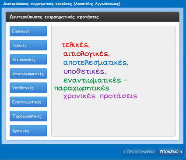The height and width of the screenshot is (160, 186).
Task: Open the Εναντιωματικές section
Action: 28,102
